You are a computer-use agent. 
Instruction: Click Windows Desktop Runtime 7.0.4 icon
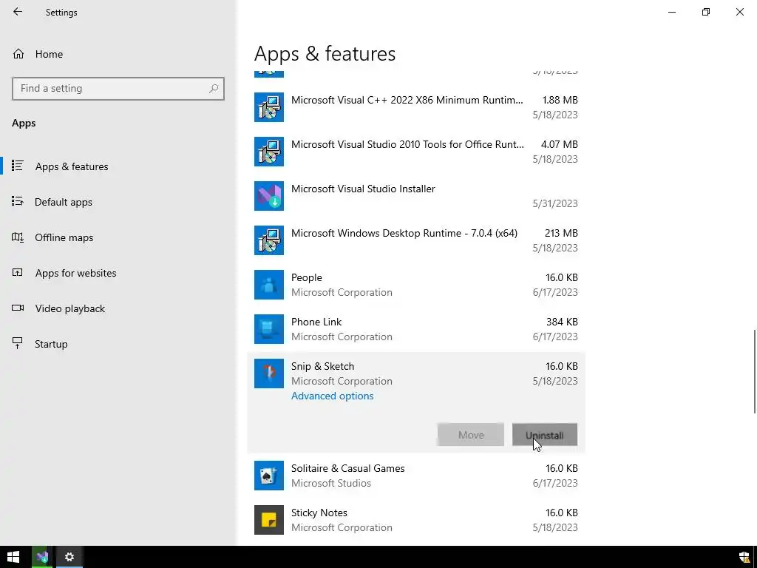coord(269,240)
